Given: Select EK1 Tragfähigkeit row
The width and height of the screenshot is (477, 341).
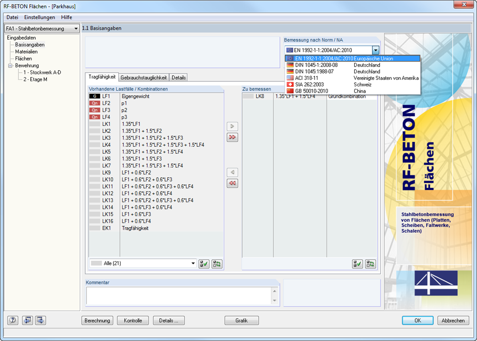Looking at the screenshot, I should [156, 229].
